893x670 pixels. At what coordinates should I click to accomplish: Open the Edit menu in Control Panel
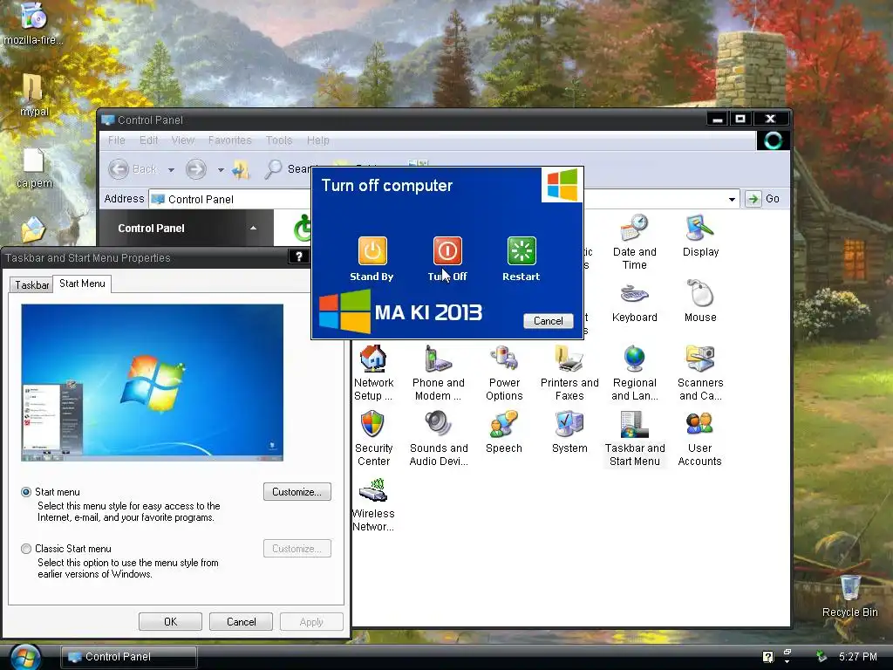148,140
